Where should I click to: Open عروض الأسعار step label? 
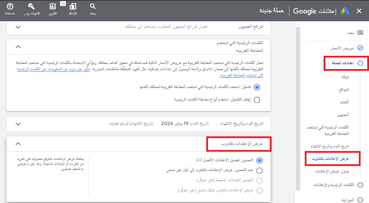pos(342,48)
